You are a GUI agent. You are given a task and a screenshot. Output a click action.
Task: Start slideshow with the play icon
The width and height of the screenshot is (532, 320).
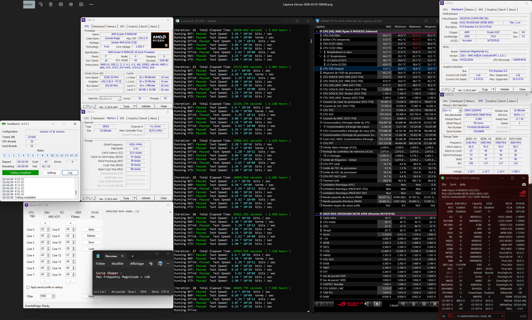[81, 4]
